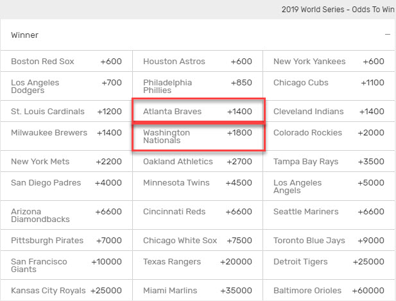Pick New York Yankees +600 bet
Screen dimensions: 396x301
[329, 62]
